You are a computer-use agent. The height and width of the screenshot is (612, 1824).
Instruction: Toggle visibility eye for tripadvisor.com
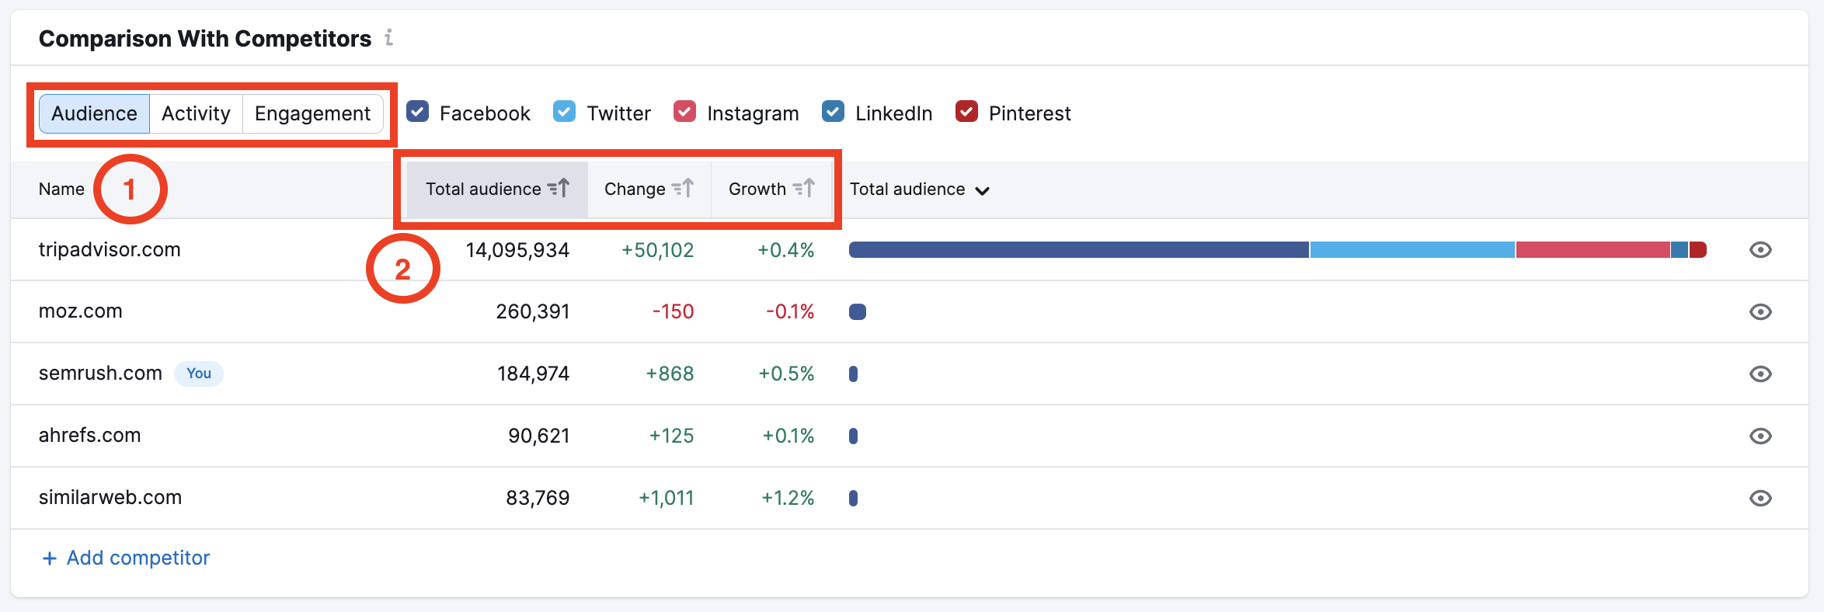click(x=1760, y=249)
